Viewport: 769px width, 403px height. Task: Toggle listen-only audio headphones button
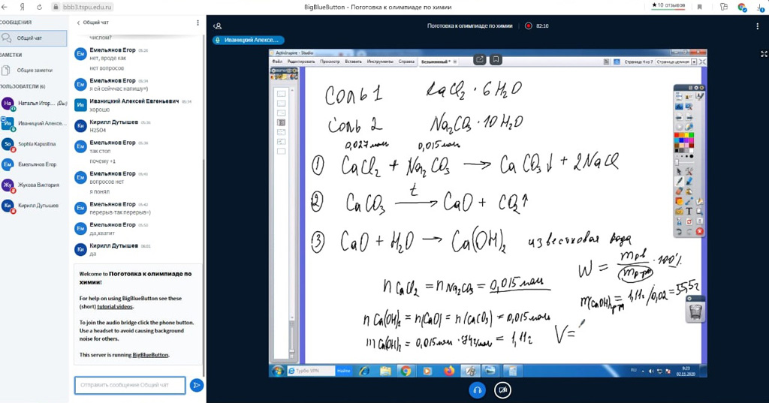coord(477,389)
